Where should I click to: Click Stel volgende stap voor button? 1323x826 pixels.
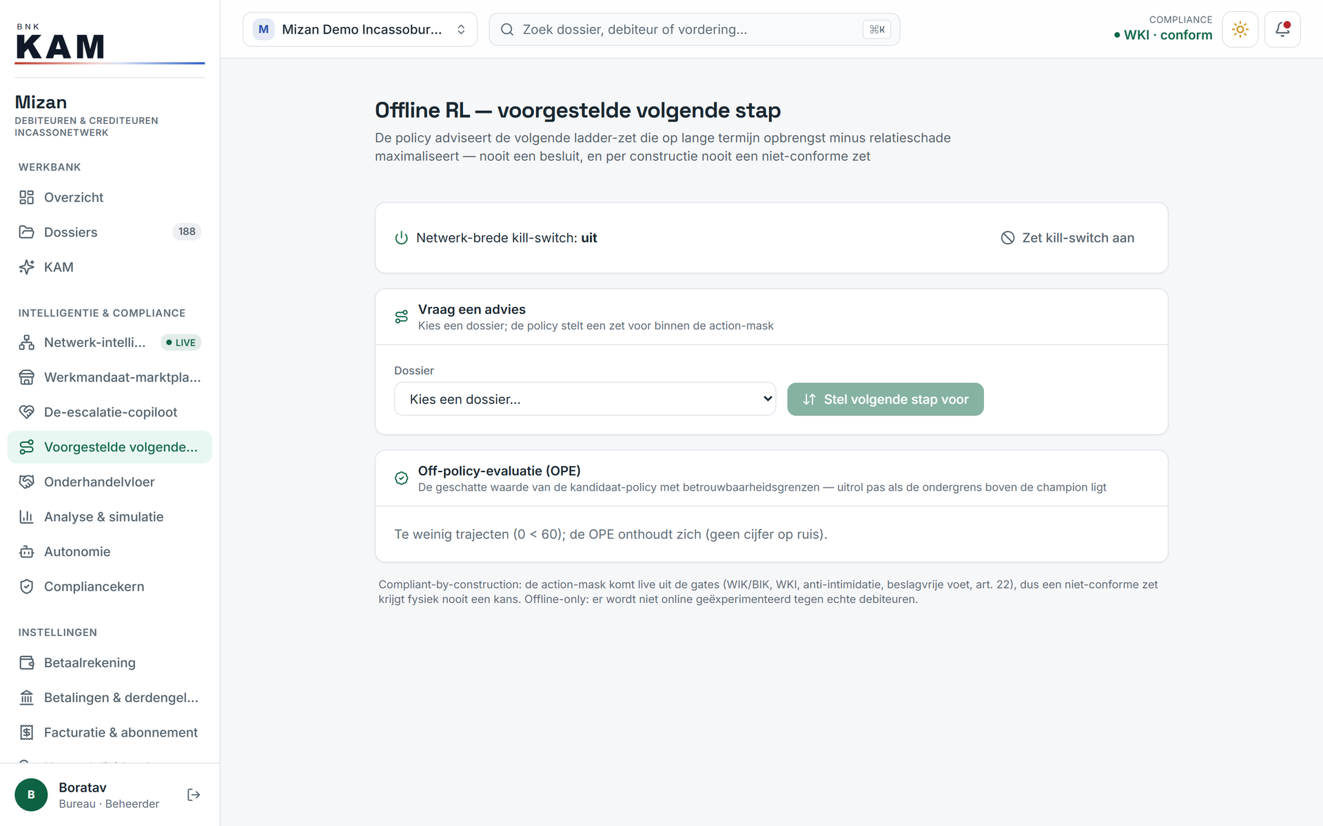click(x=885, y=399)
